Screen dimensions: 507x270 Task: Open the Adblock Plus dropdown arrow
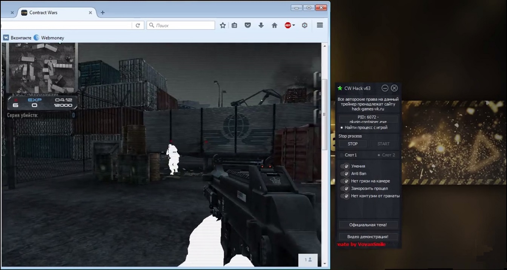293,25
